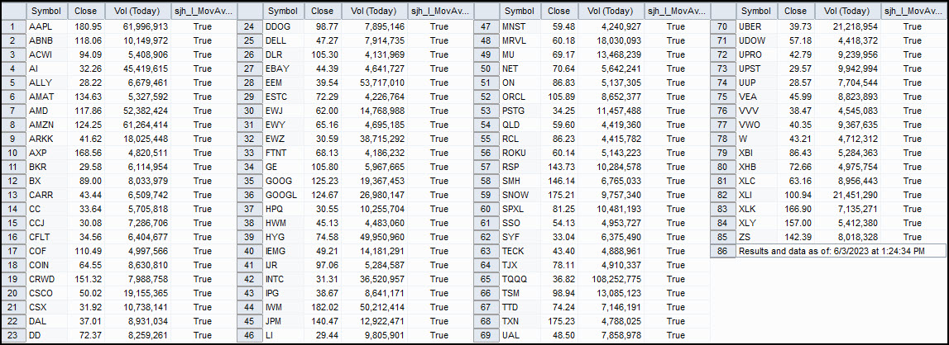Viewport: 949px width, 345px height.
Task: Click TQQQ's volume 108,252,775
Action: pyautogui.click(x=611, y=278)
